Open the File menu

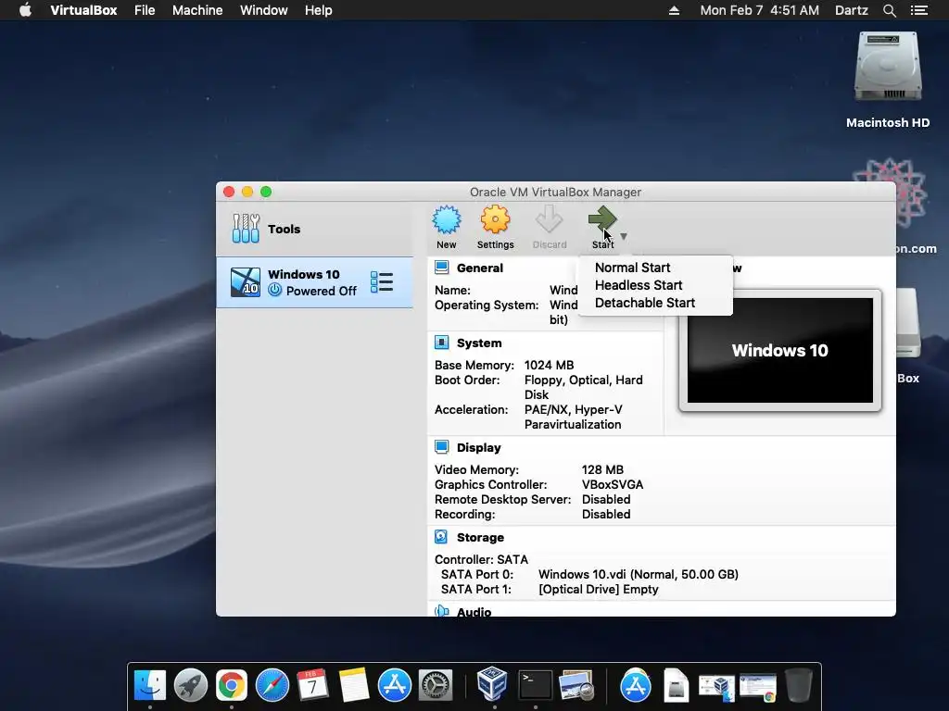pyautogui.click(x=145, y=10)
